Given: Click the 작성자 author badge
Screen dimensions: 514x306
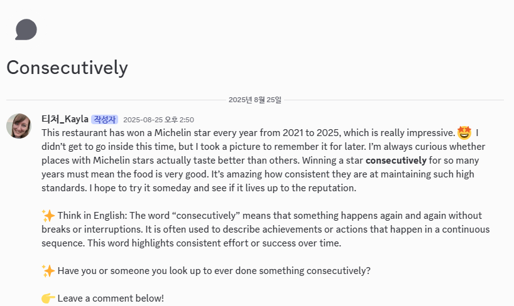Looking at the screenshot, I should tap(104, 119).
